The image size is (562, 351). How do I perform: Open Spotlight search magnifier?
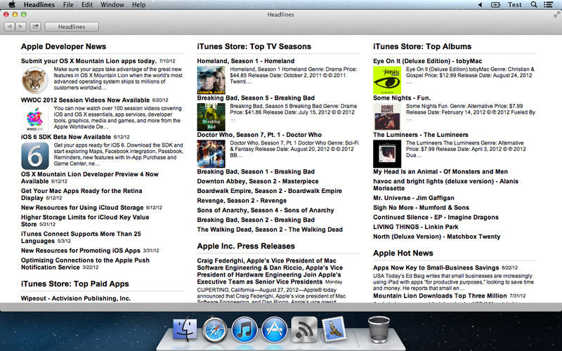(534, 5)
